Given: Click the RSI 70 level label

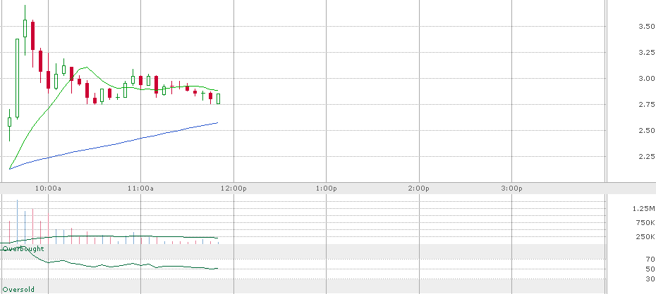Looking at the screenshot, I should tap(650, 260).
